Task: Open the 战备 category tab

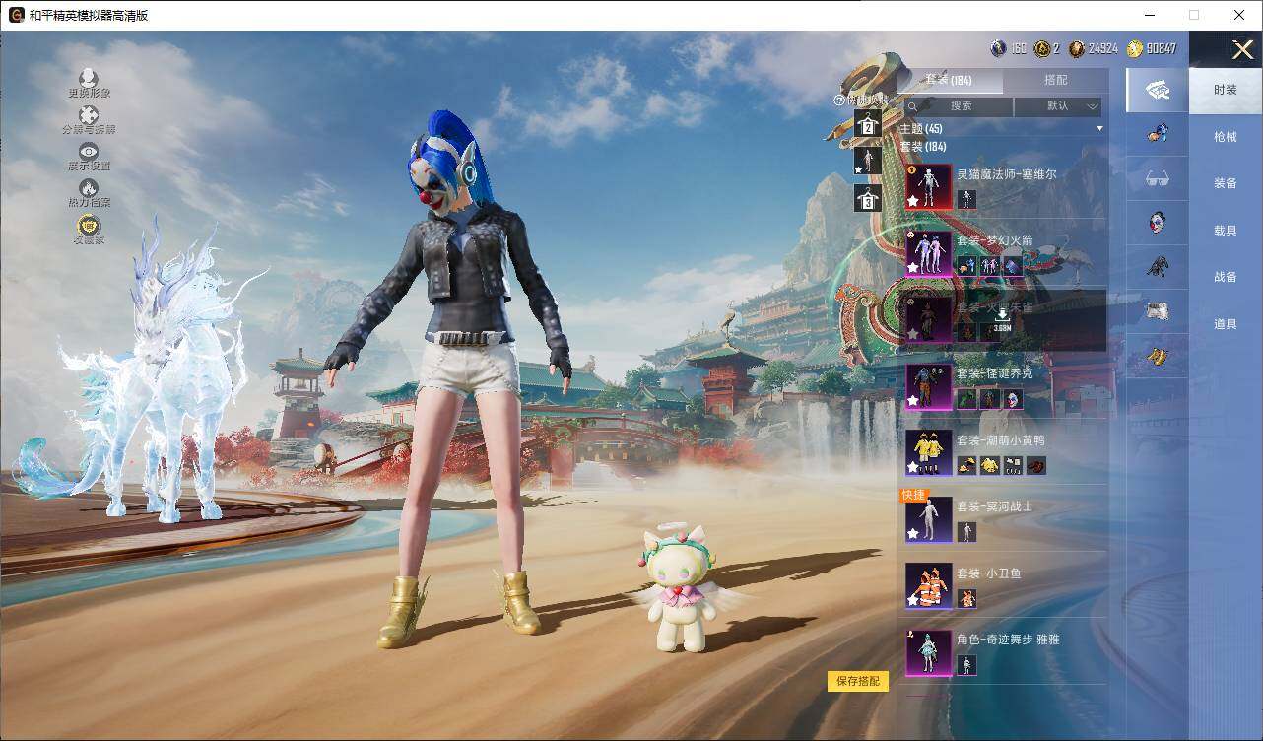Action: [x=1226, y=277]
